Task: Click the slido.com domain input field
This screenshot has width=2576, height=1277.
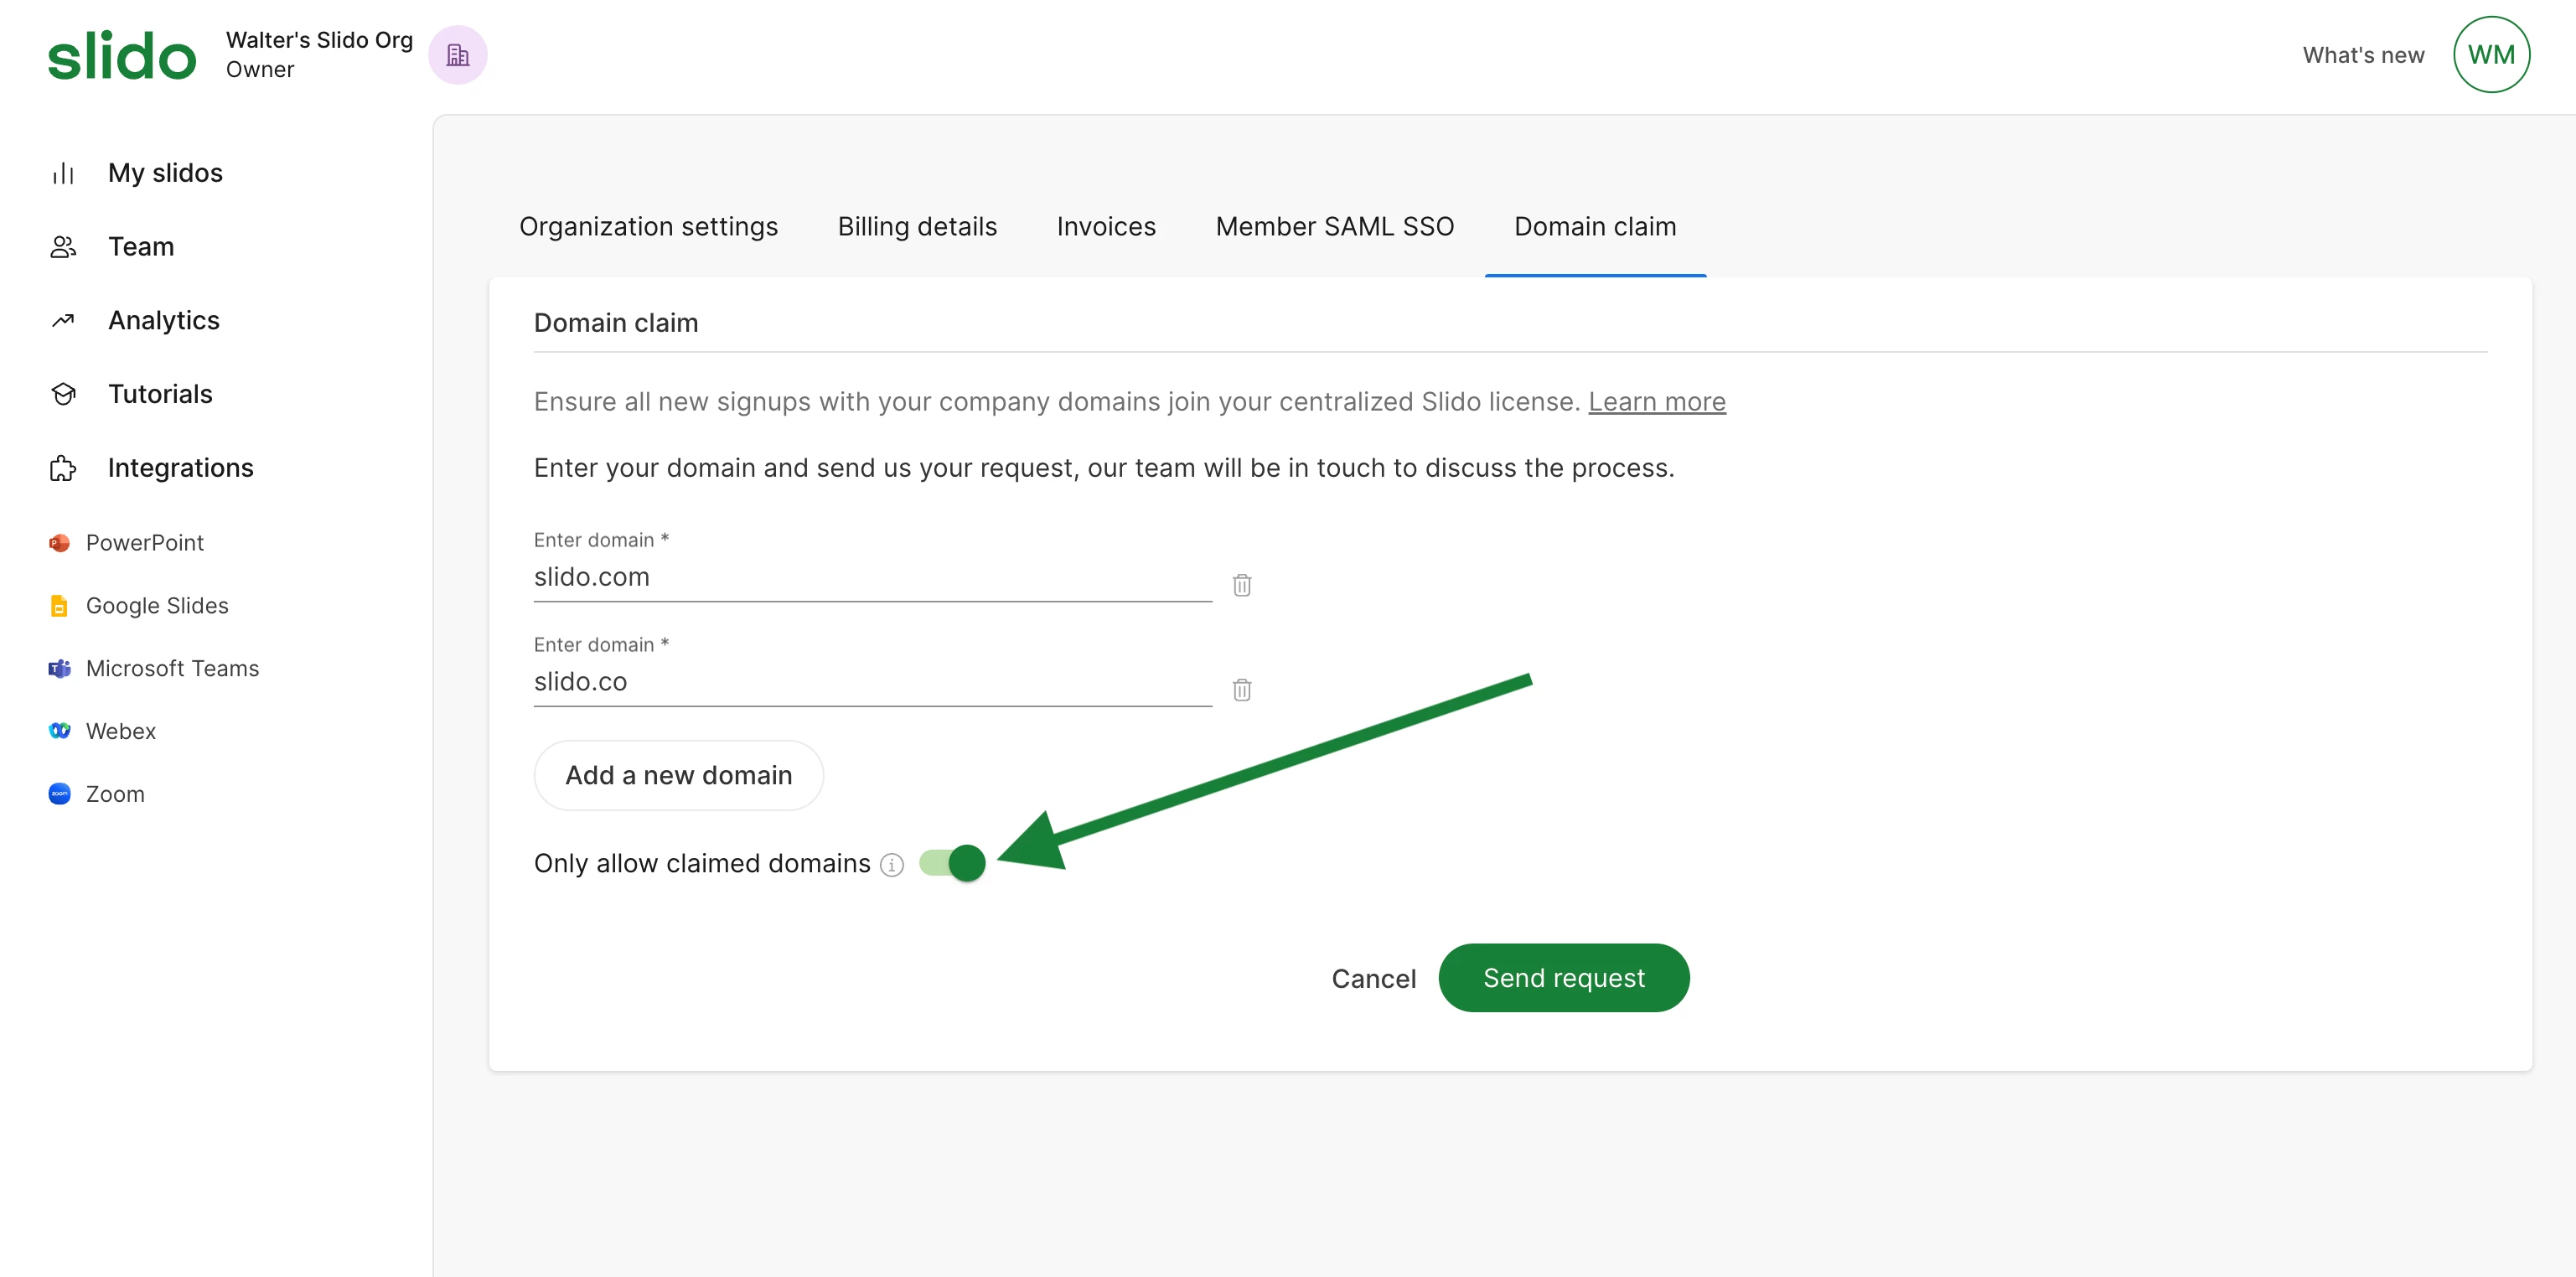Action: click(x=871, y=578)
